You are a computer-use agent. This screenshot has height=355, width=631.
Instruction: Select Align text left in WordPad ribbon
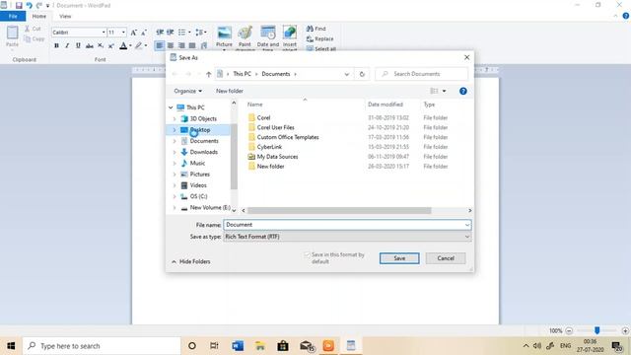[x=160, y=45]
